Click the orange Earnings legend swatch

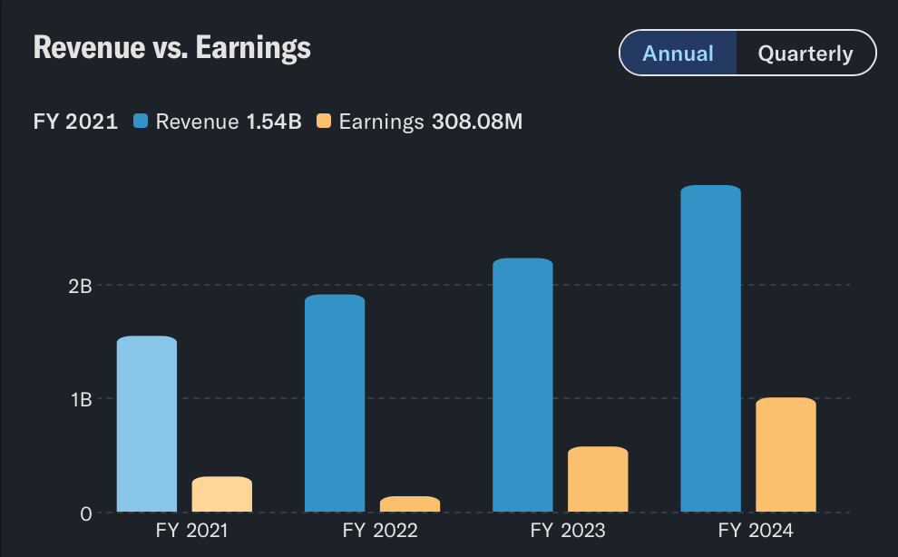point(324,122)
